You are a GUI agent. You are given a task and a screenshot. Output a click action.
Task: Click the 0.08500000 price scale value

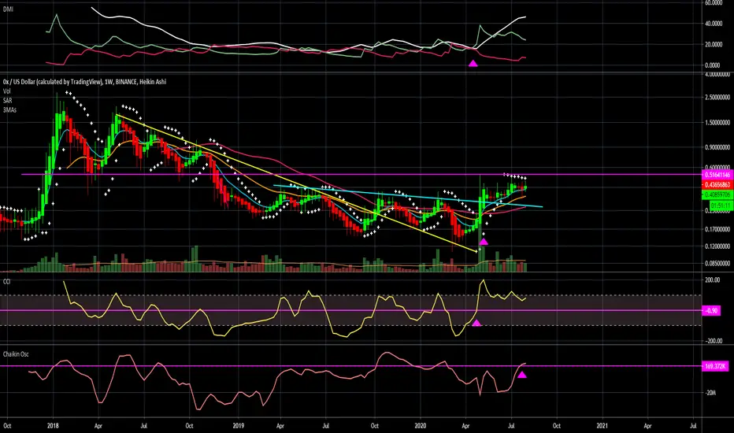click(717, 263)
